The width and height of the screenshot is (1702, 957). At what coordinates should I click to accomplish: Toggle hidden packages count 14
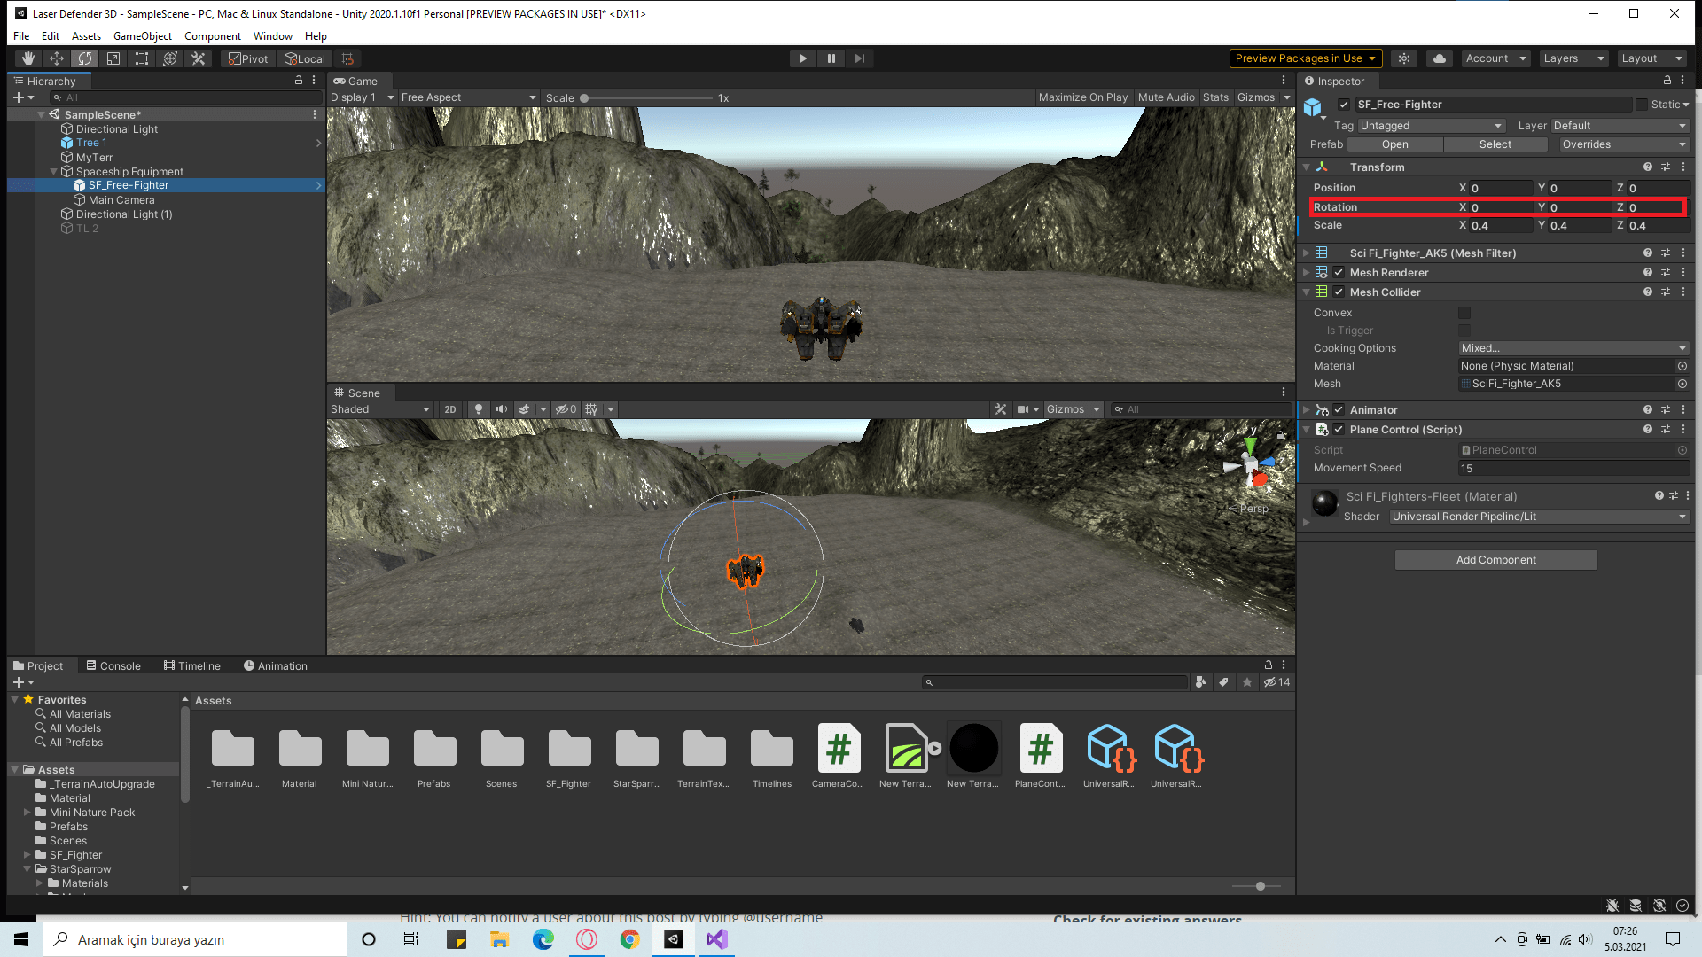point(1277,682)
